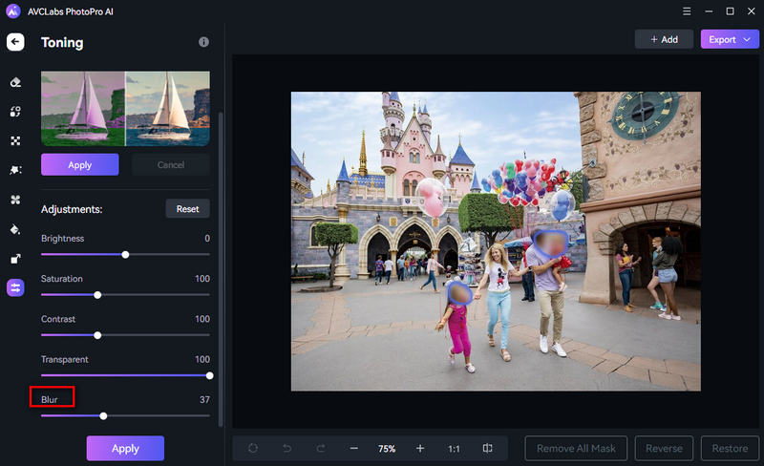Click the castle photo on the canvas
The image size is (764, 466).
[x=496, y=242]
